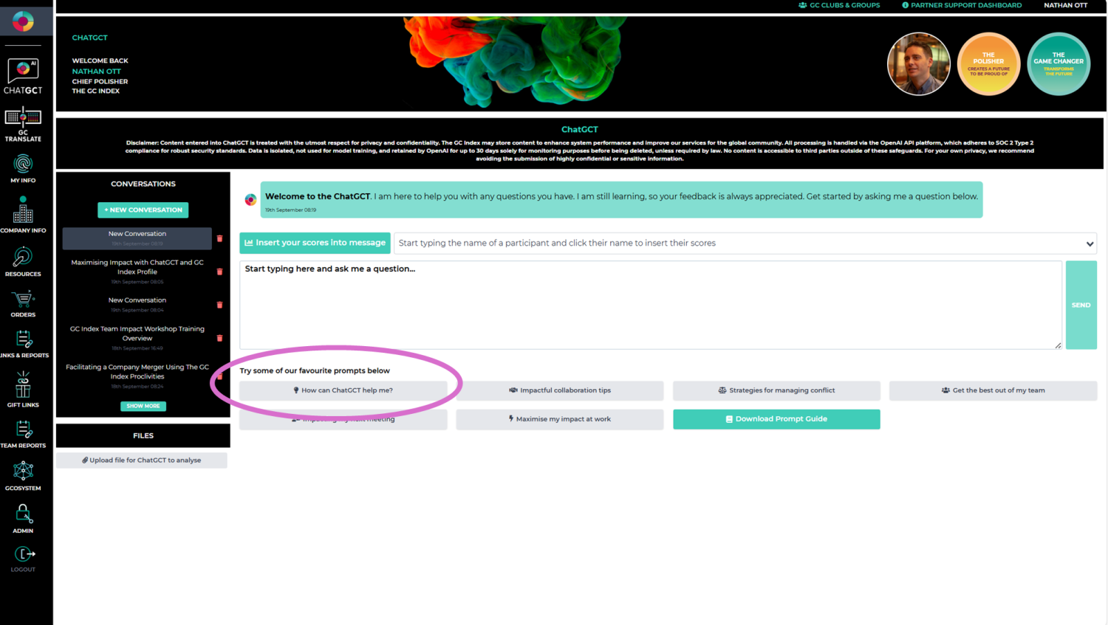Open GC Clubs & Groups menu
The height and width of the screenshot is (625, 1108).
(839, 5)
